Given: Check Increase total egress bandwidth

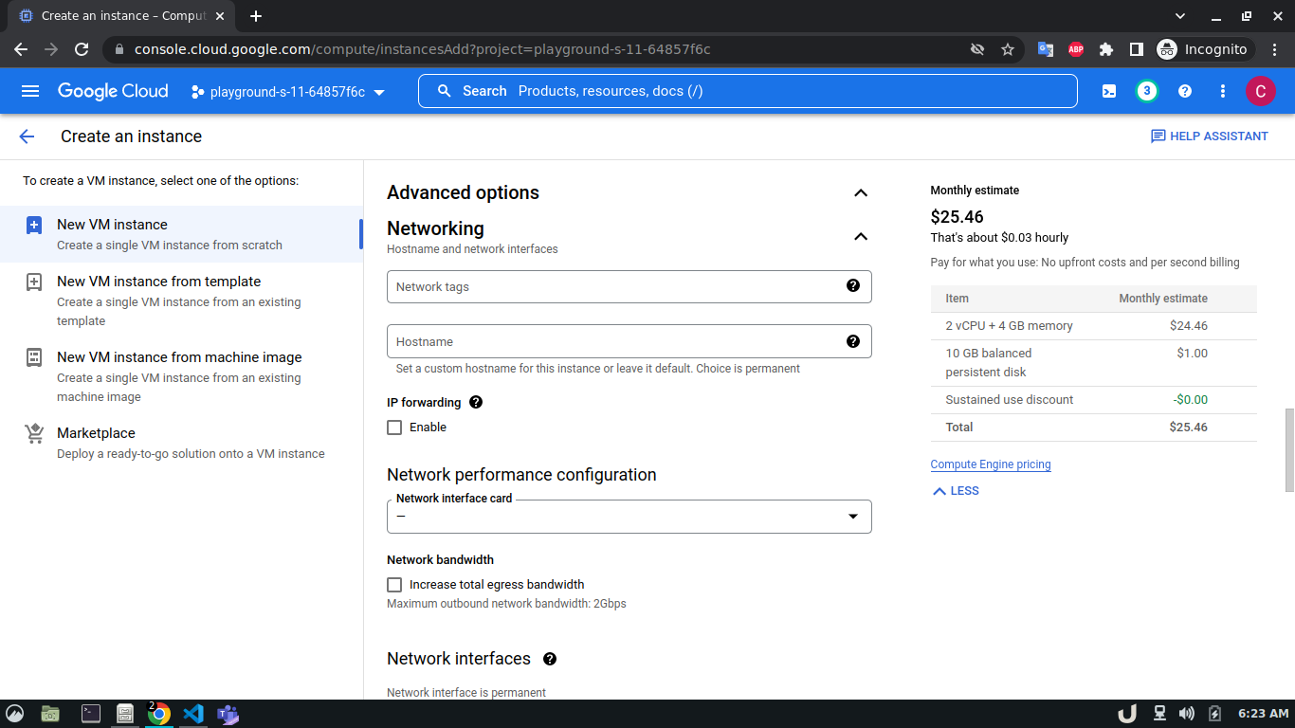Looking at the screenshot, I should point(394,585).
